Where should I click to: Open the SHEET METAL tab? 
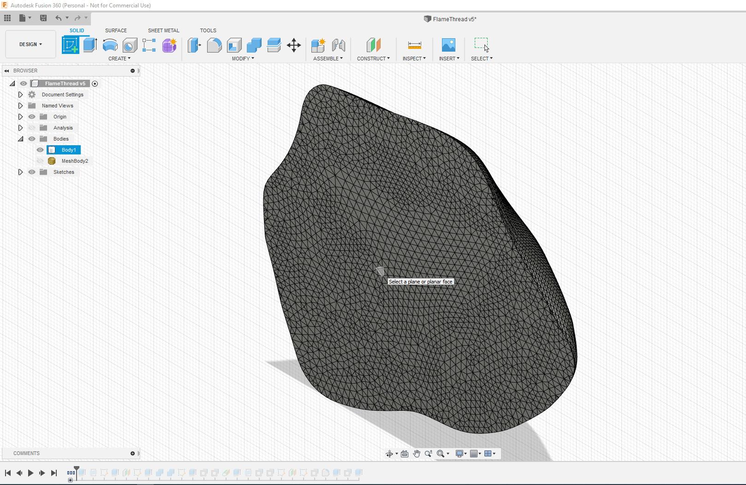pyautogui.click(x=163, y=30)
